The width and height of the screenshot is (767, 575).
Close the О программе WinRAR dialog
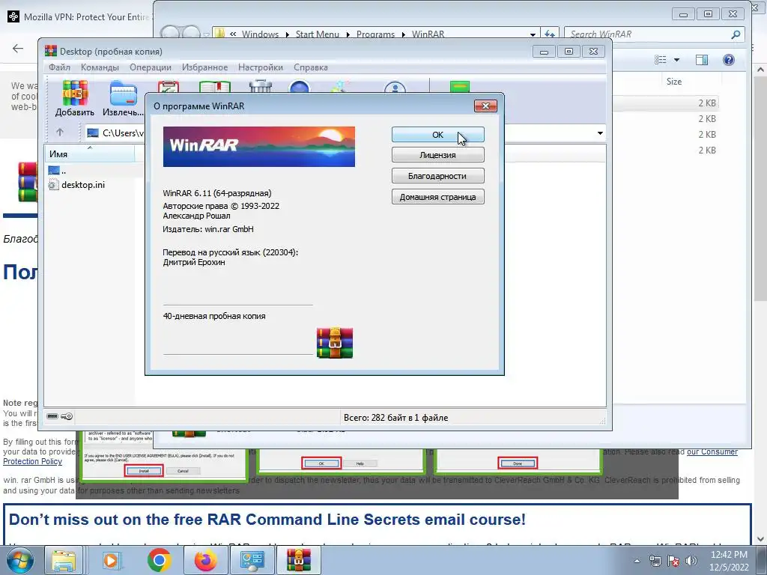tap(485, 106)
